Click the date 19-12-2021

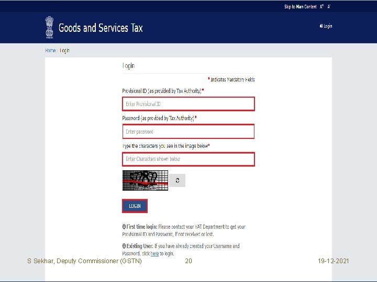pyautogui.click(x=333, y=261)
